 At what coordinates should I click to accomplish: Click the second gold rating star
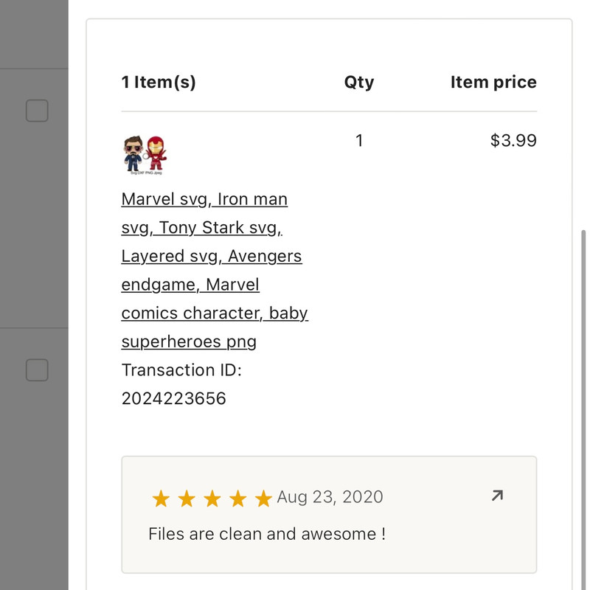187,499
